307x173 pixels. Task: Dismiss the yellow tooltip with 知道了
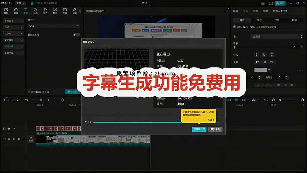(211, 119)
